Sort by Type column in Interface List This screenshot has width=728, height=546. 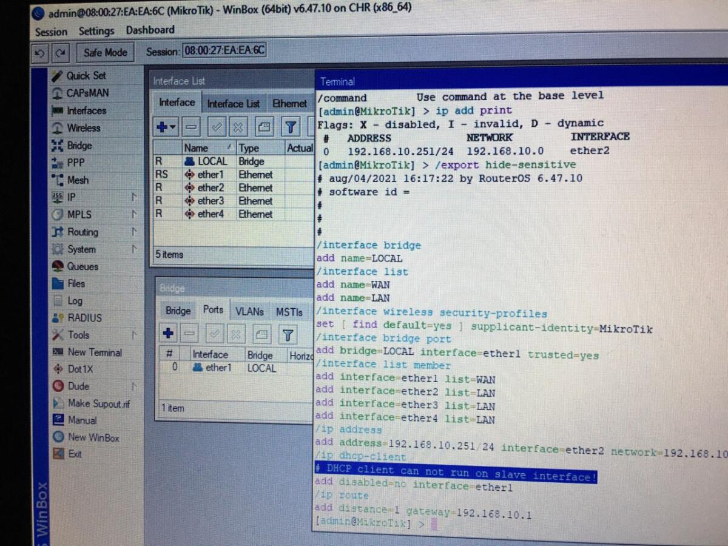260,148
